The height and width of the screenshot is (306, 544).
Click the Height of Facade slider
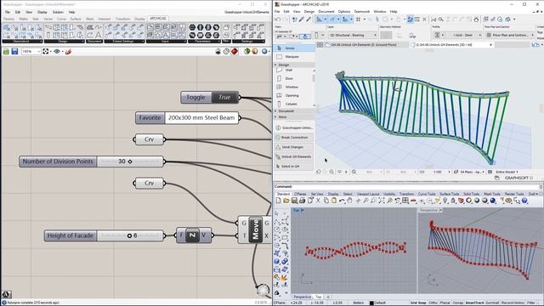tap(130, 235)
